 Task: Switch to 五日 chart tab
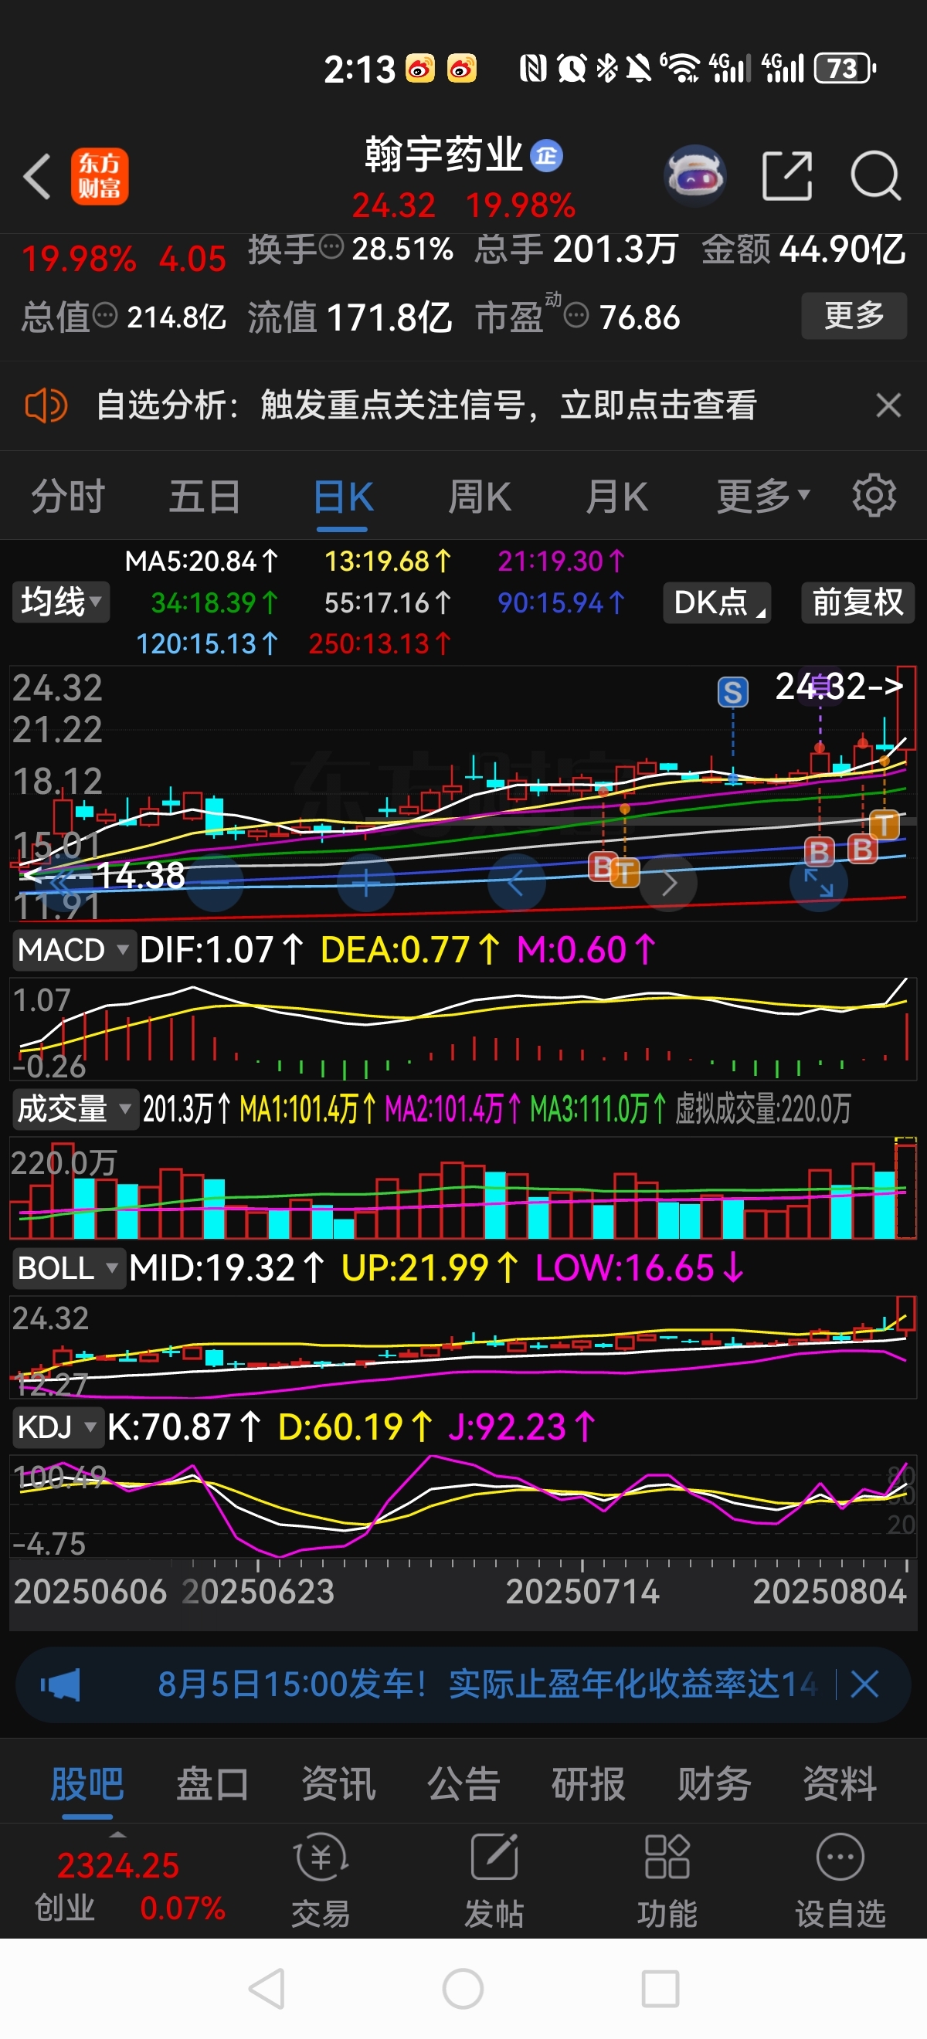coord(204,497)
